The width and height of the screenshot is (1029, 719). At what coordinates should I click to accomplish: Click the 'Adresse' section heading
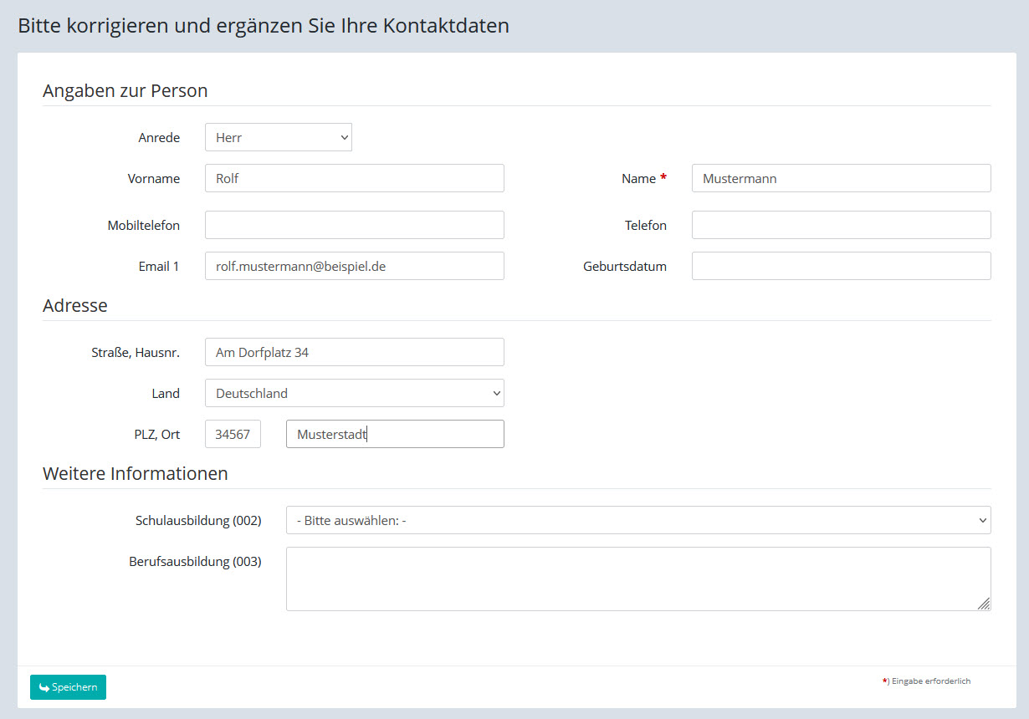pos(75,305)
